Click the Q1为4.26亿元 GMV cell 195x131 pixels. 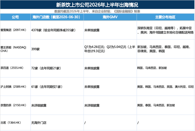coord(110,49)
